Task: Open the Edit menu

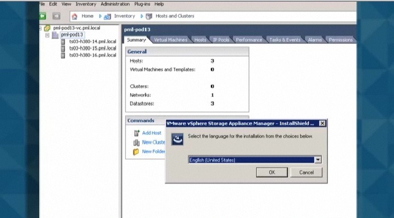Action: tap(53, 4)
